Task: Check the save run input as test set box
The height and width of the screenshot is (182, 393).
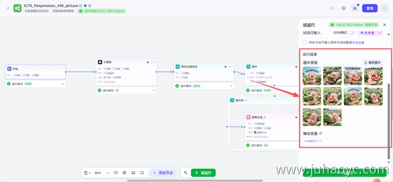Action: pos(305,43)
